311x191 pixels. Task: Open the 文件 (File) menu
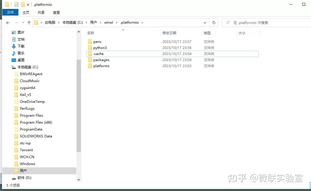(10, 12)
